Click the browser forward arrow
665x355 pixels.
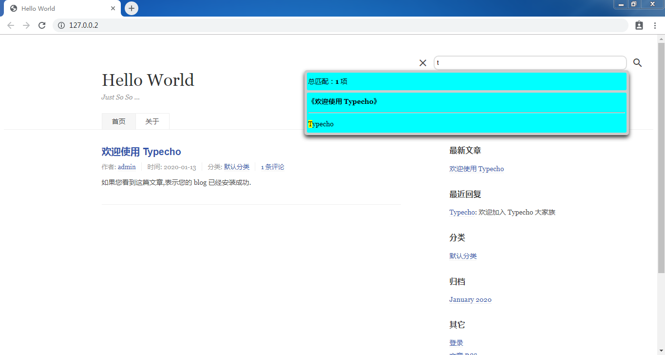(x=26, y=25)
